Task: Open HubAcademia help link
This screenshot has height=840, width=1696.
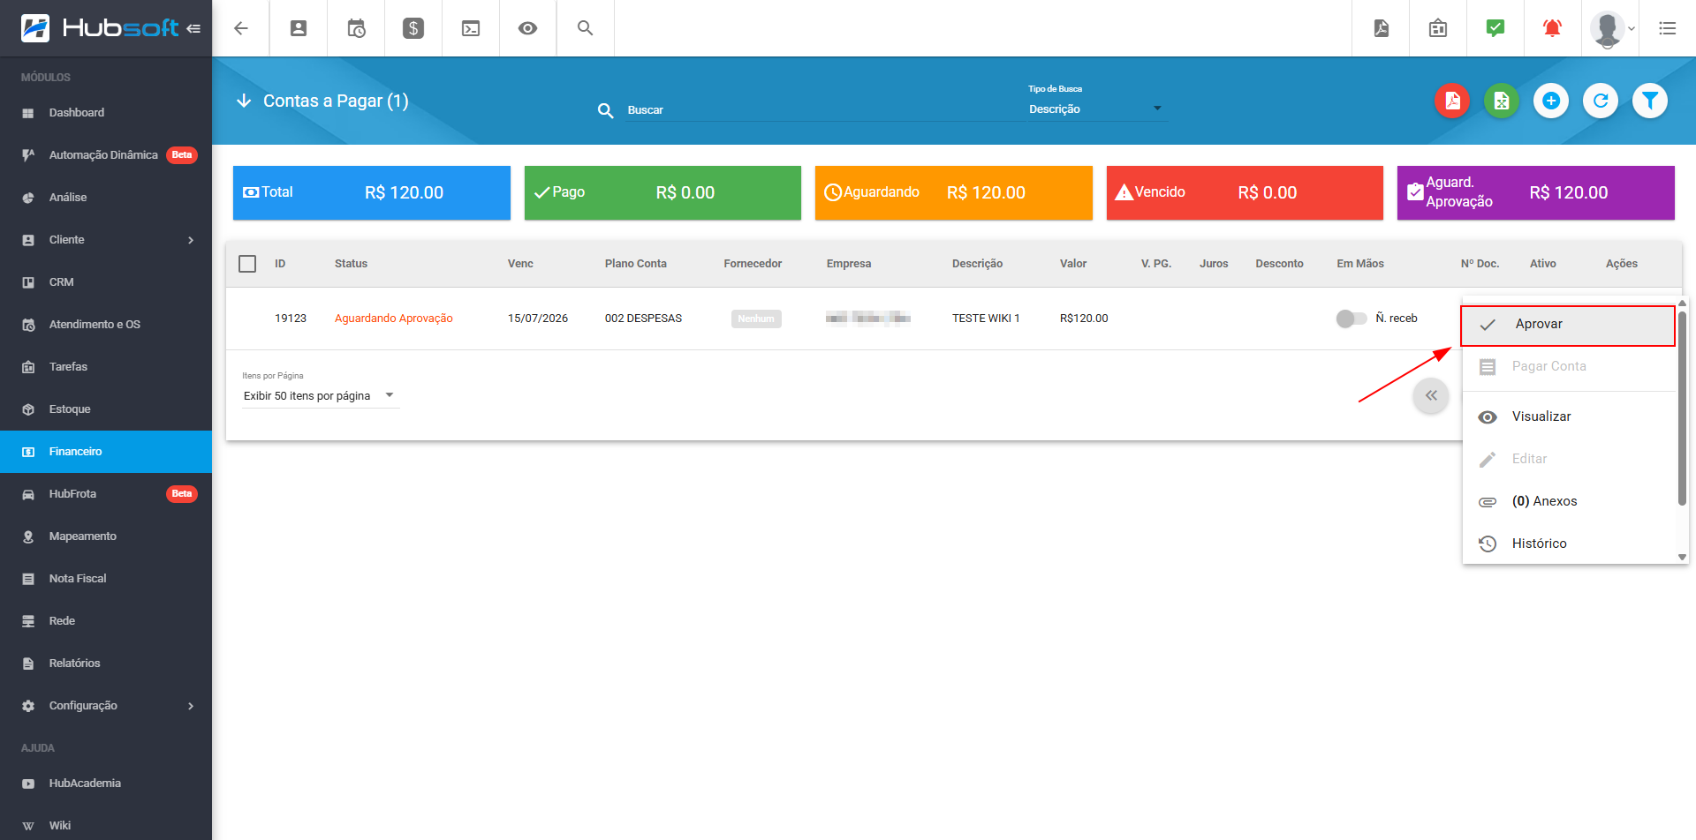Action: [106, 784]
